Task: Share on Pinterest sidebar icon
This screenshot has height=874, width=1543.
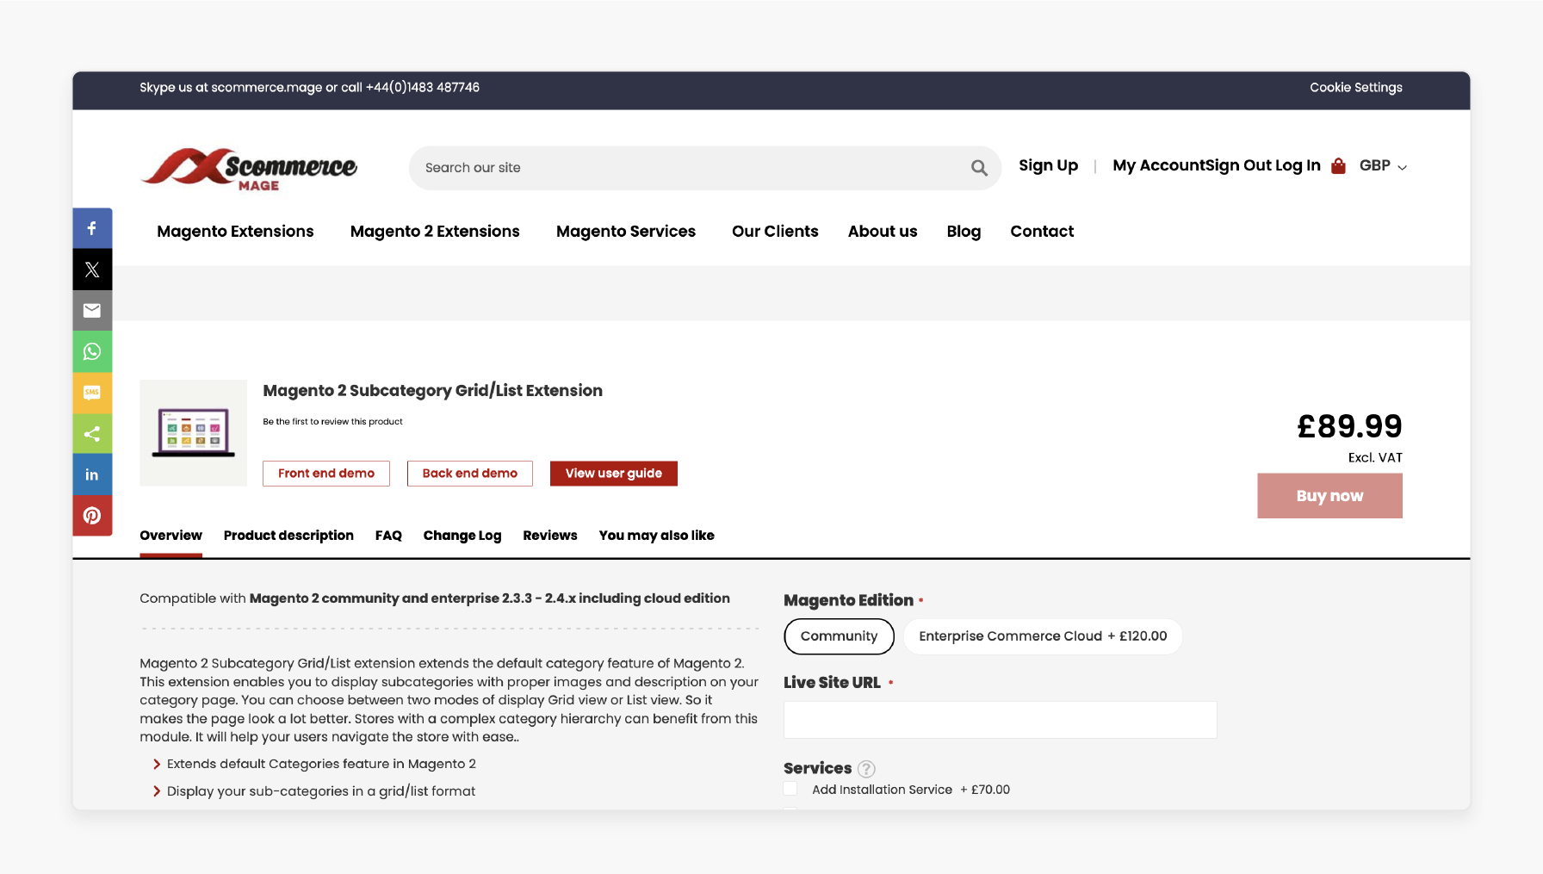Action: (x=92, y=516)
